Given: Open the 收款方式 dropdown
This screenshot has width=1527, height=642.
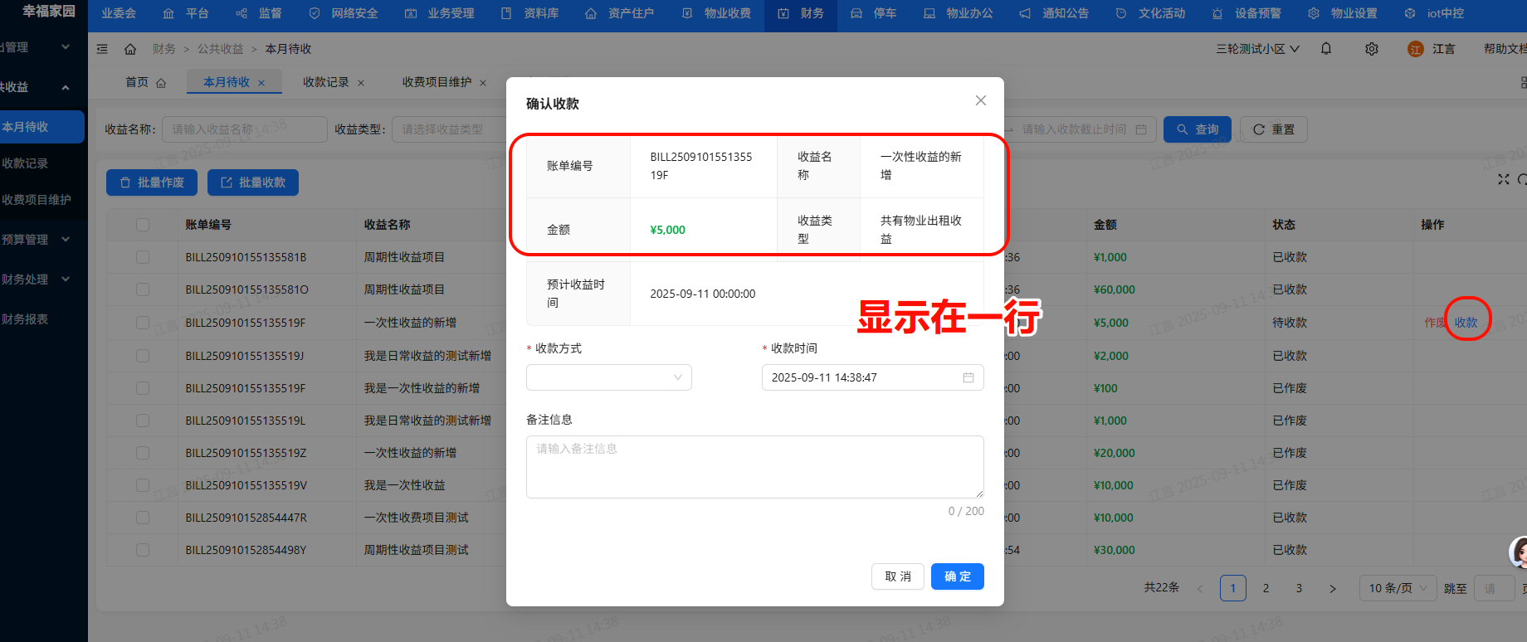Looking at the screenshot, I should click(x=609, y=377).
